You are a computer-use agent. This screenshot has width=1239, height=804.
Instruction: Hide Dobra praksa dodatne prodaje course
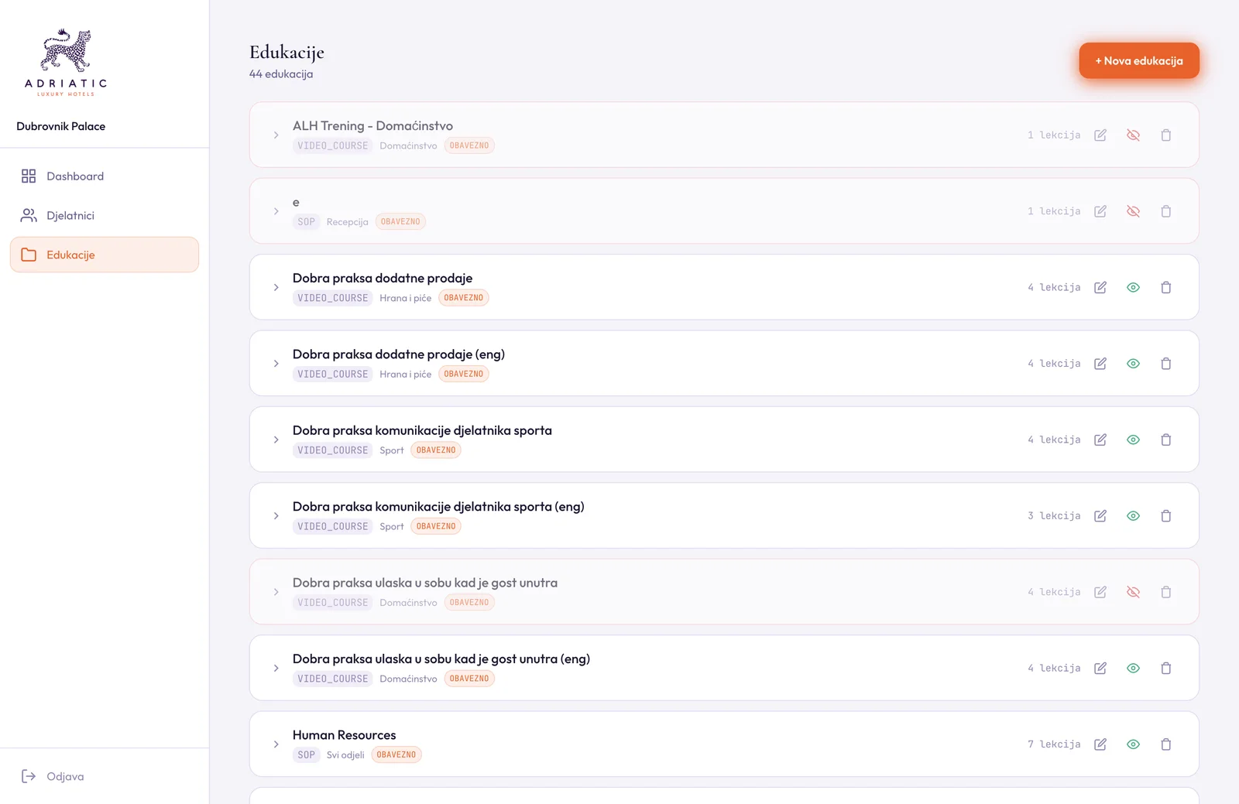(x=1133, y=288)
